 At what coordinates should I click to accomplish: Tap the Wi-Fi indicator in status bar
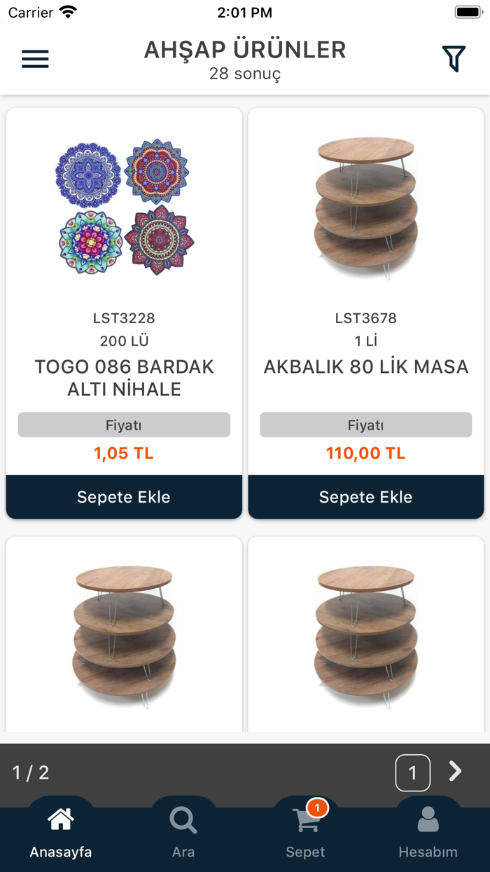tap(66, 11)
